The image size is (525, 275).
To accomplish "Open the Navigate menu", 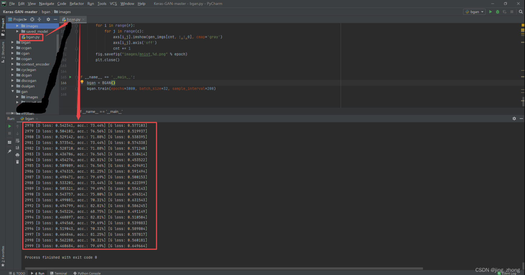I will 47,4.
